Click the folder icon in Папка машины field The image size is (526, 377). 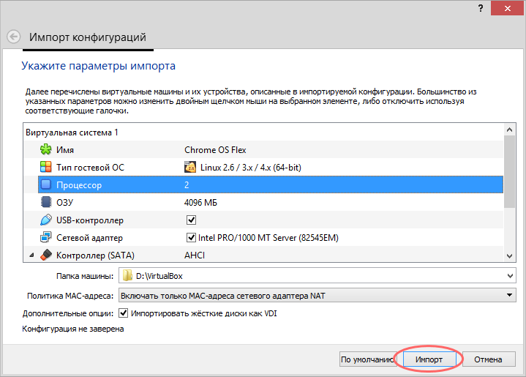(x=127, y=276)
